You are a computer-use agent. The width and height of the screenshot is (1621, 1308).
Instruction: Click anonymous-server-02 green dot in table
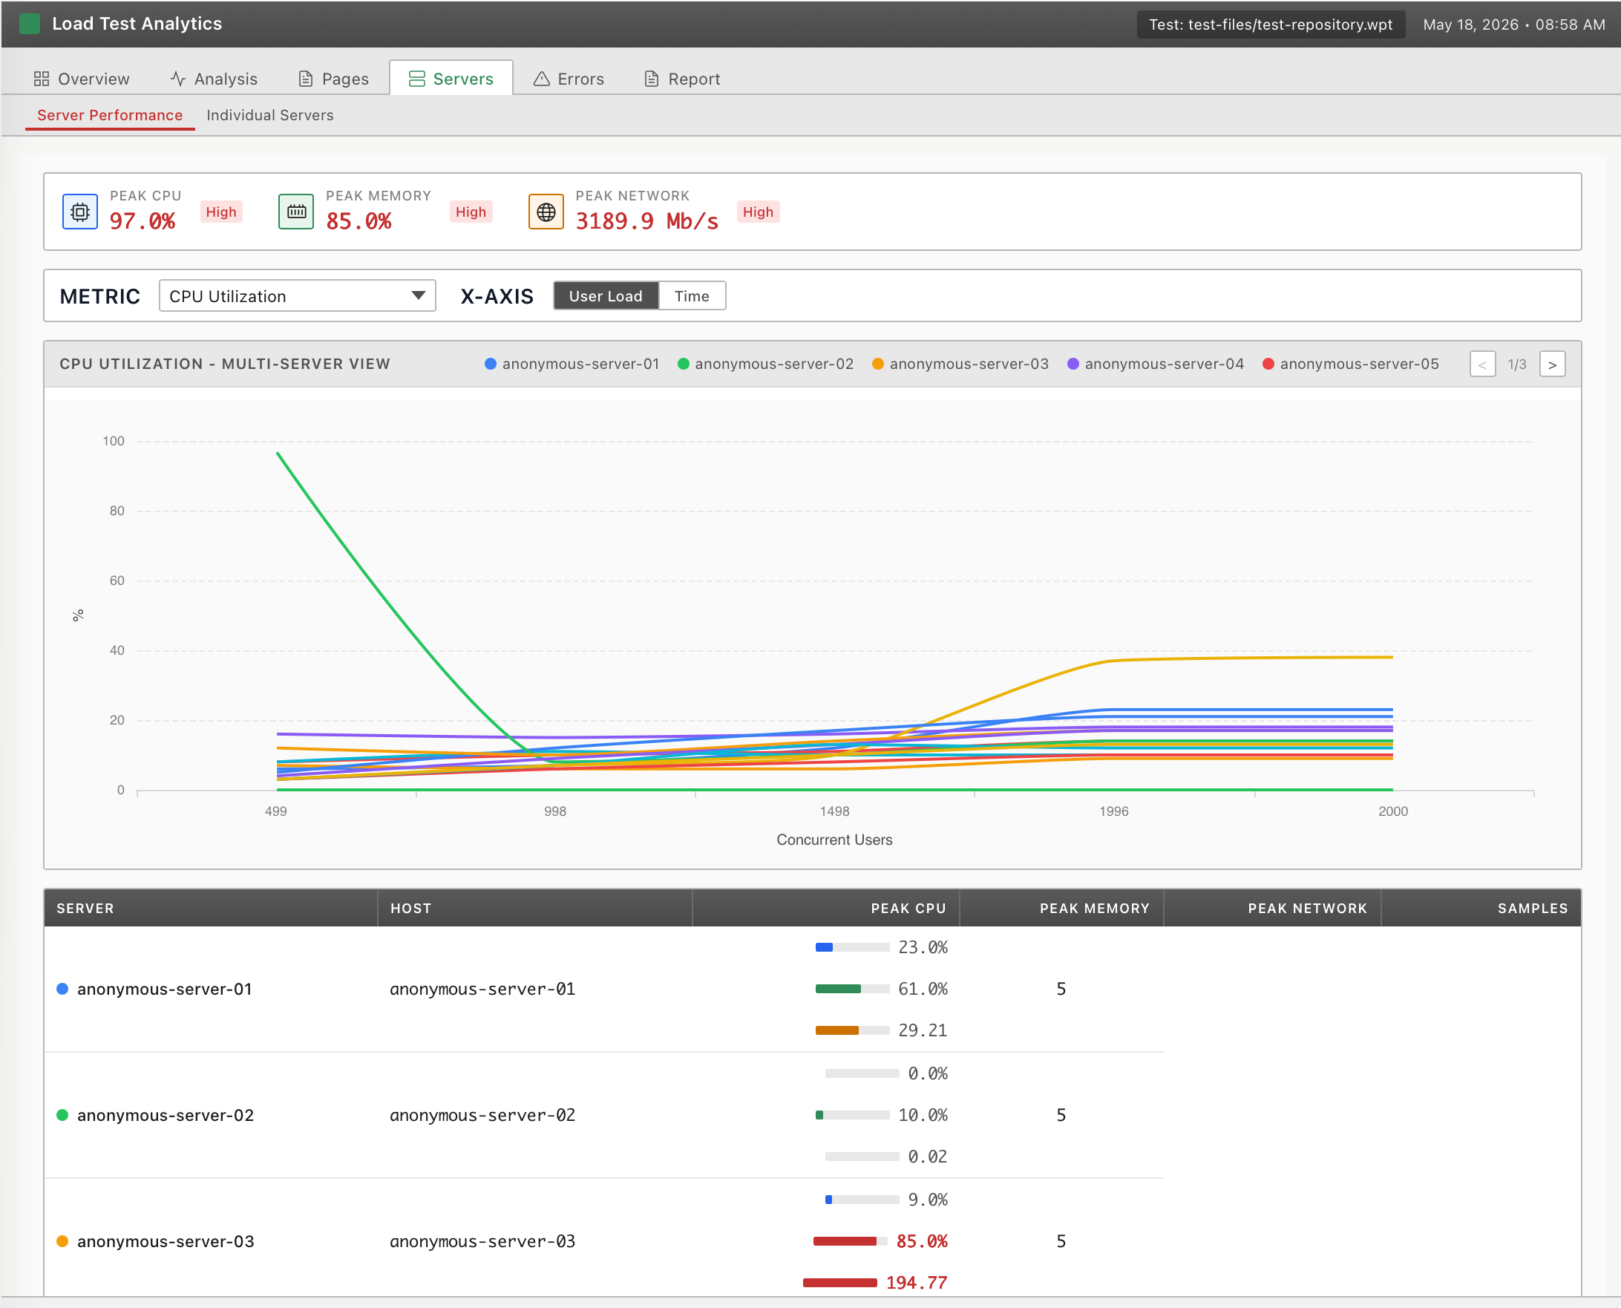tap(62, 1115)
